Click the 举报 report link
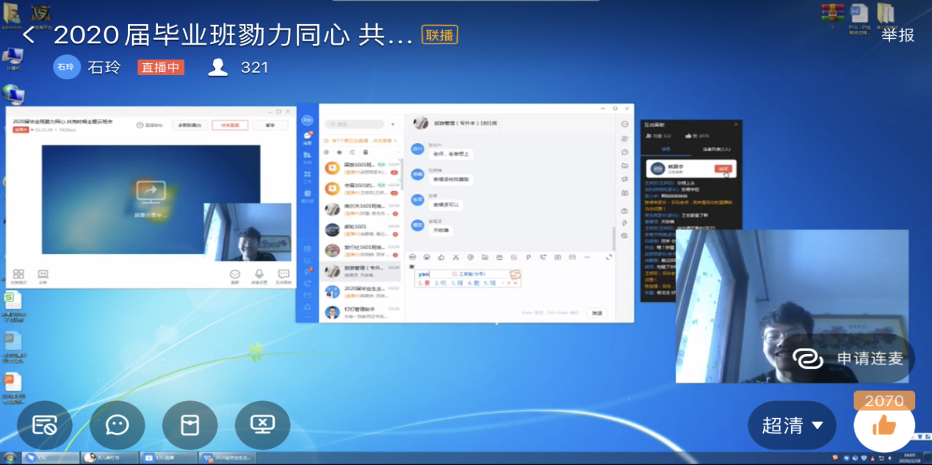Screen dimensions: 932x465 point(897,35)
